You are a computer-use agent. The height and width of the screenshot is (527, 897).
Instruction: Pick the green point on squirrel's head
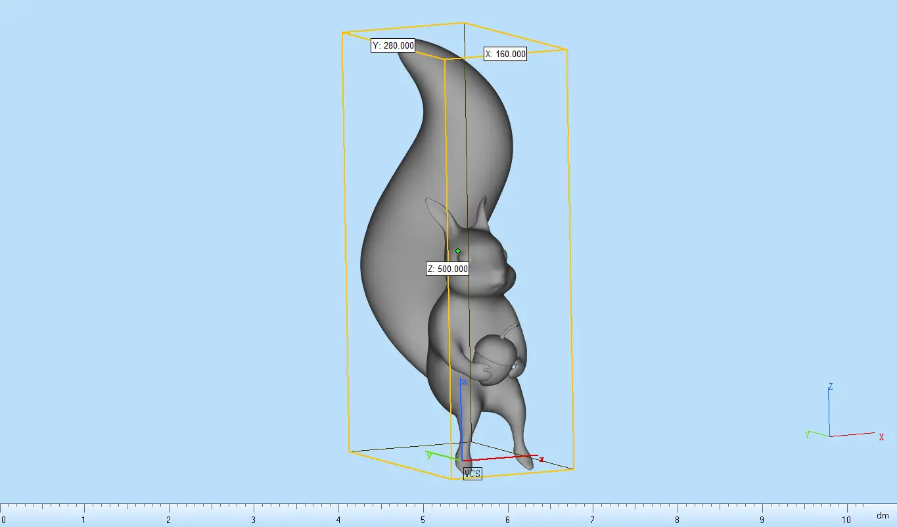pyautogui.click(x=458, y=251)
